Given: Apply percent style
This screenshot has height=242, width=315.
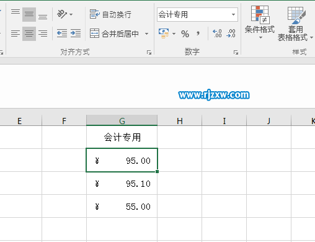Looking at the screenshot, I should [x=185, y=34].
